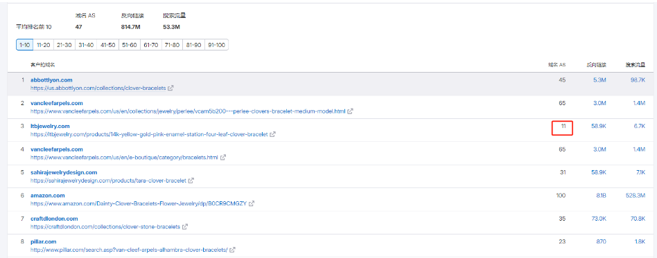The image size is (657, 258).
Task: Click search traffic 1.4M in row 2
Action: coord(640,103)
